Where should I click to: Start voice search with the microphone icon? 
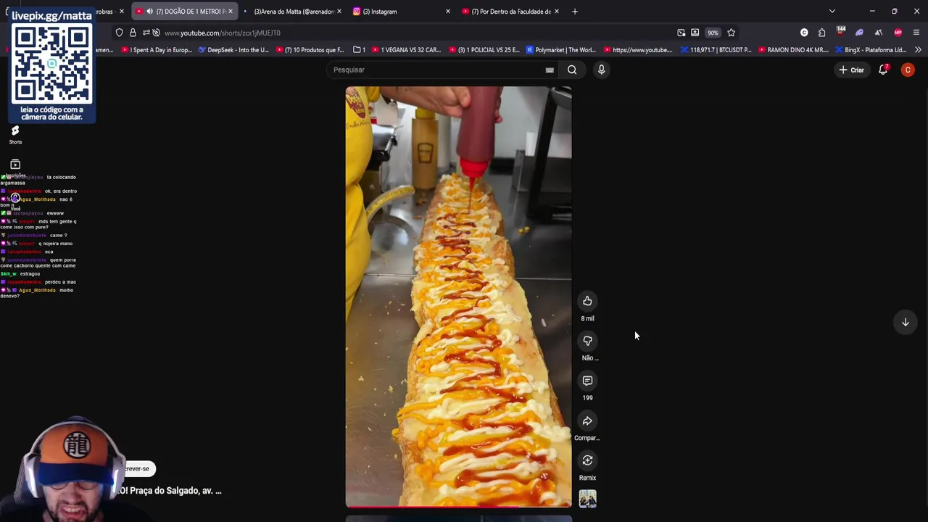pos(601,70)
